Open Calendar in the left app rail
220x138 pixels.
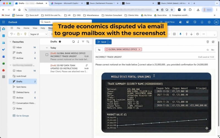[4, 36]
